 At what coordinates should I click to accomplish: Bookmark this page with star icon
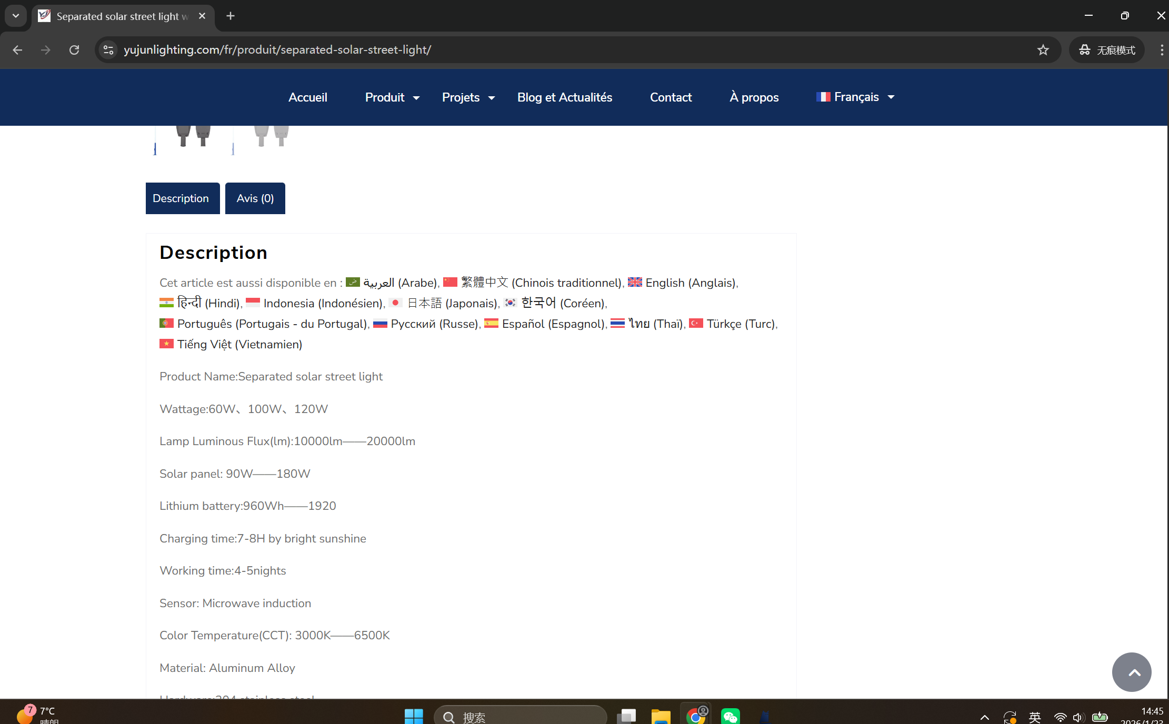pos(1043,50)
